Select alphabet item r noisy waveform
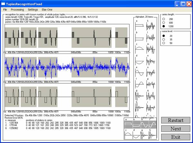Screen dimensions: 193x143 coord(151,107)
